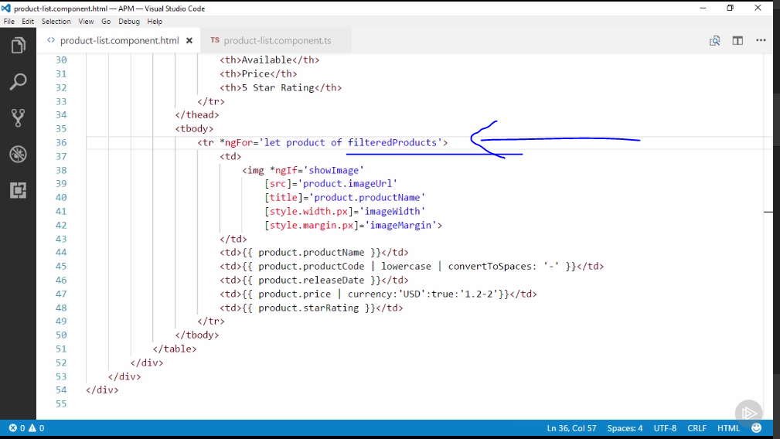Click line number 55 in gutter
This screenshot has height=439, width=780.
(61, 403)
